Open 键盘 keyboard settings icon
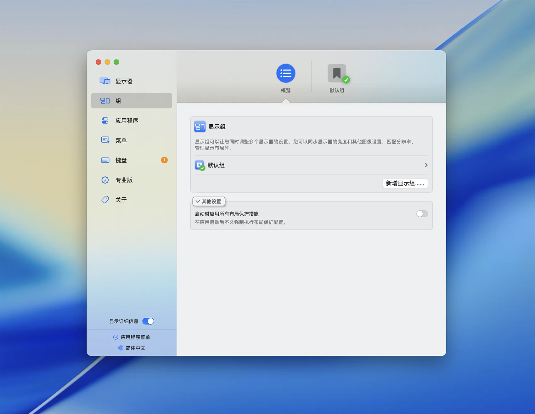The image size is (535, 414). [x=105, y=160]
